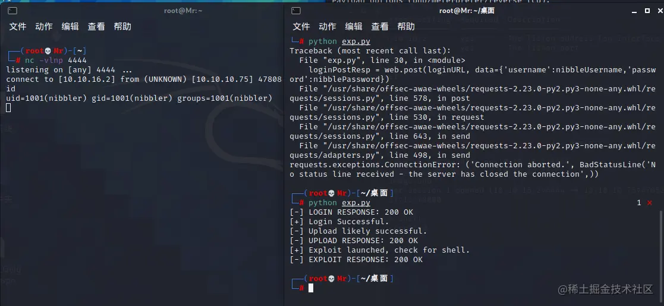Open 编辑 menu in the root@Mr:~ window
This screenshot has width=664, height=306.
[x=70, y=26]
